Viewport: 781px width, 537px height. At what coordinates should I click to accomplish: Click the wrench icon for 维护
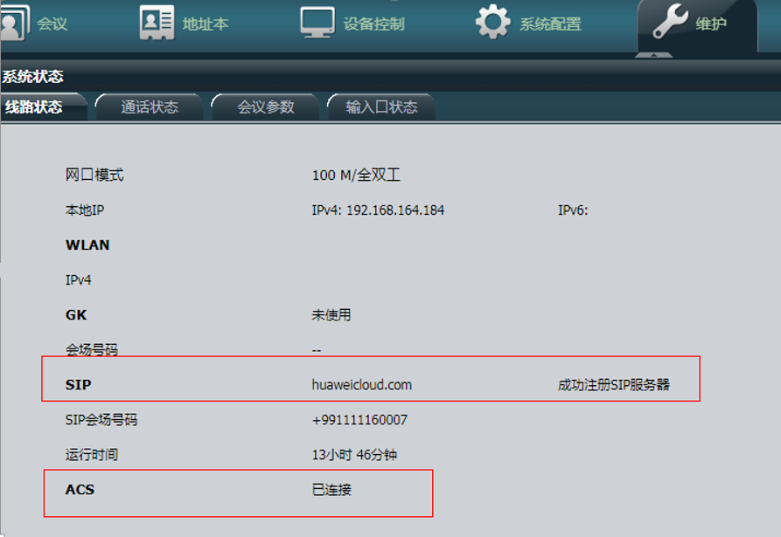coord(670,23)
